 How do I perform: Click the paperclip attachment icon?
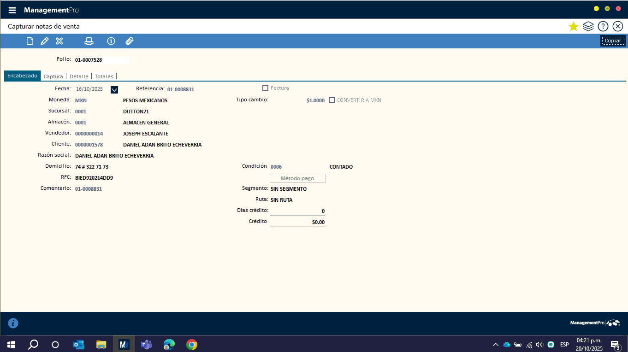coord(130,41)
